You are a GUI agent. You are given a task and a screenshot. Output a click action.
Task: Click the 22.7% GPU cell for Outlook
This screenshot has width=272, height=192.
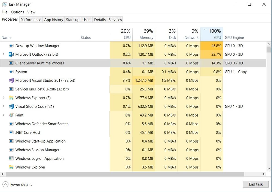tap(212, 54)
